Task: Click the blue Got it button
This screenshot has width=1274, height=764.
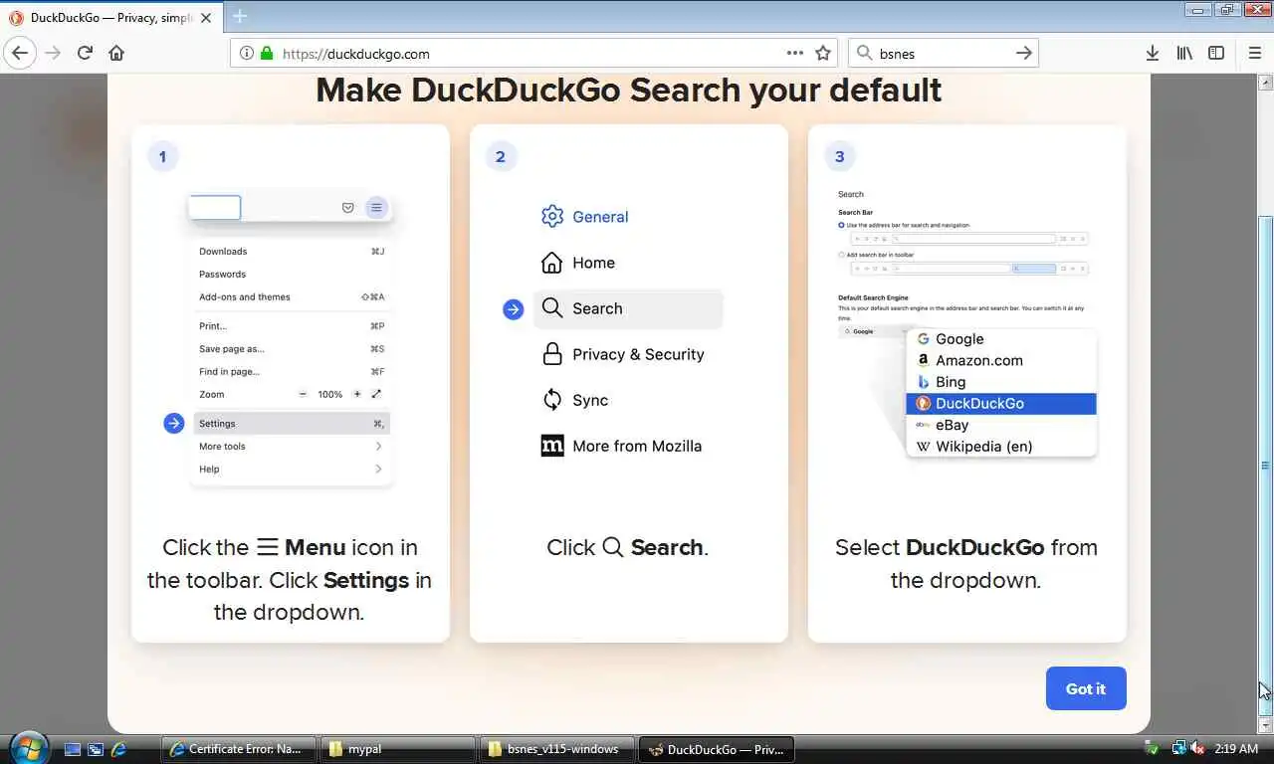Action: tap(1086, 688)
